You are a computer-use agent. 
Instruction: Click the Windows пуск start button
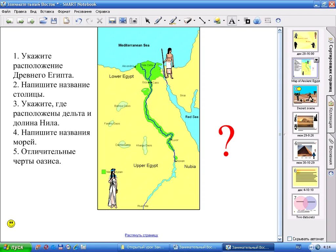[x=15, y=247]
